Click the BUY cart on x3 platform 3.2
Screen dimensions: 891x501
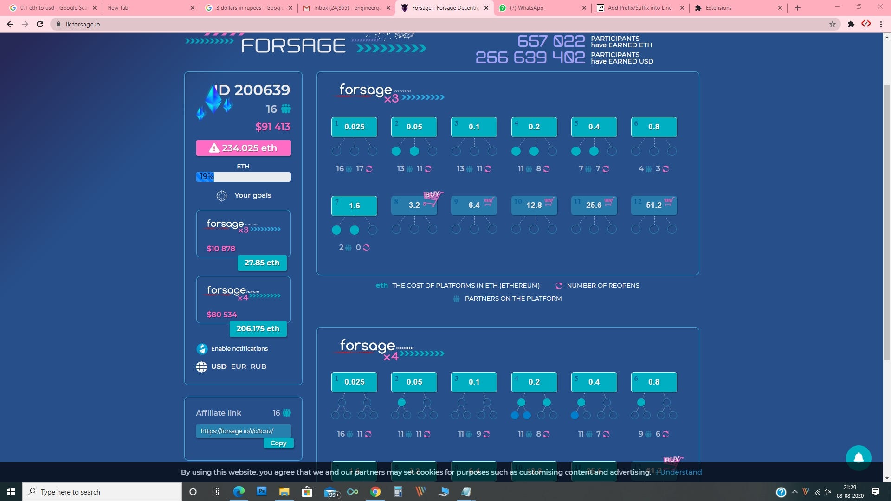click(433, 198)
